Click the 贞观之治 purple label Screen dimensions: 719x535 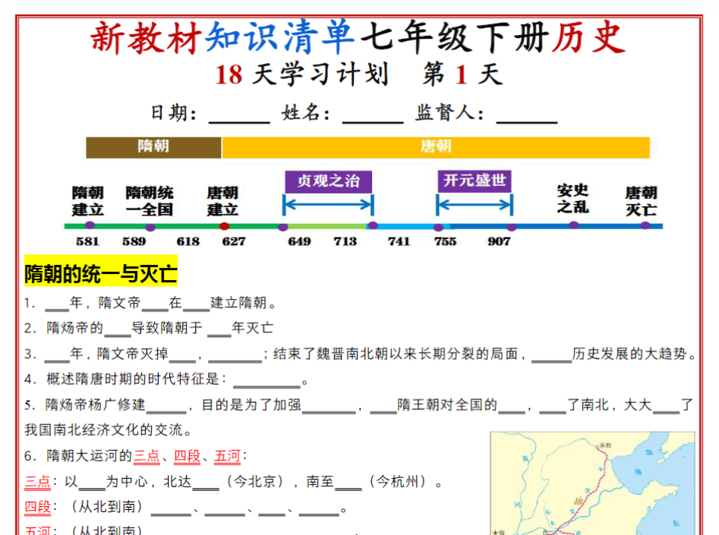(x=327, y=181)
